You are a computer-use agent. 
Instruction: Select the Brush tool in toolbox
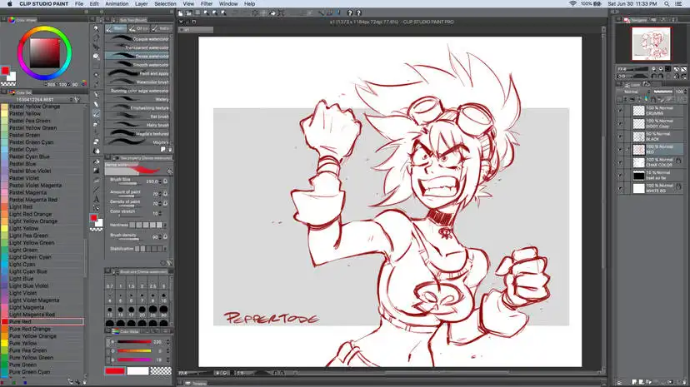tap(97, 114)
